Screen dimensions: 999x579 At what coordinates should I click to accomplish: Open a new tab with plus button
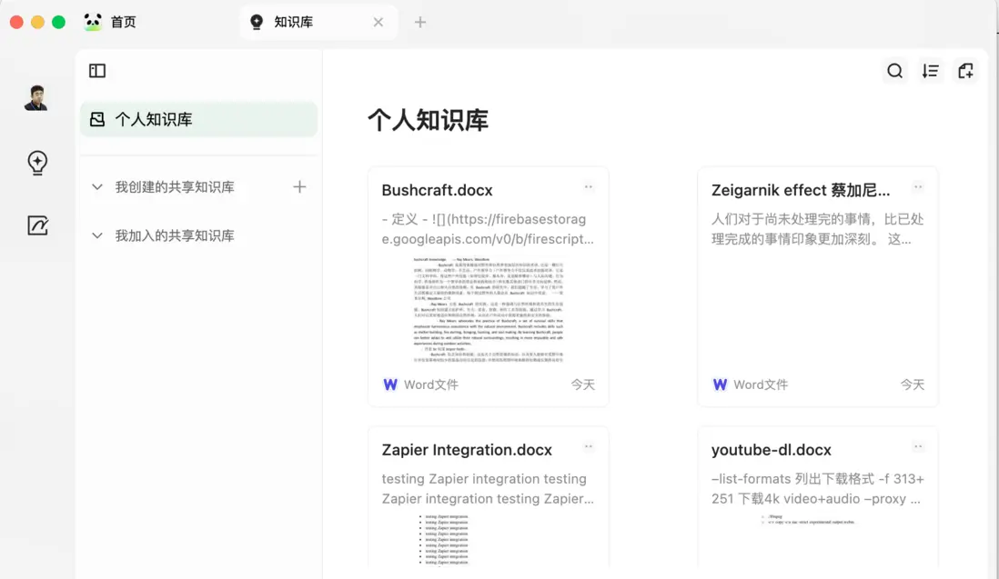pyautogui.click(x=419, y=22)
